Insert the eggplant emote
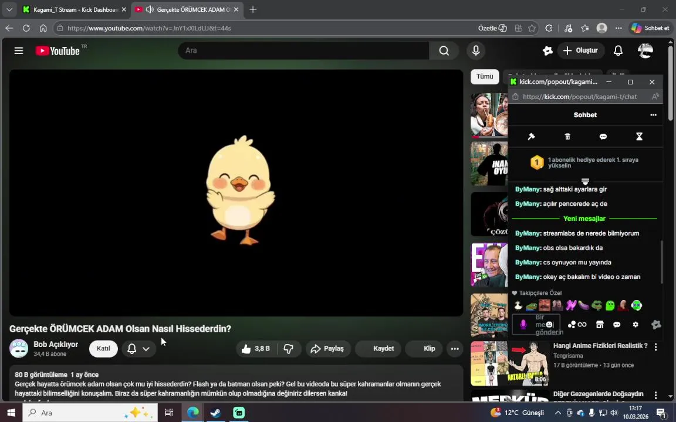The image size is (676, 422). coord(584,306)
